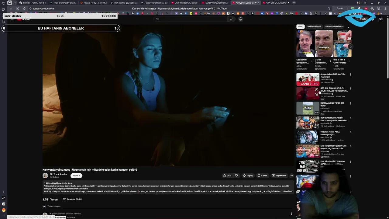Open options for Avrupa Yakası video
This screenshot has width=389, height=219.
[350, 75]
